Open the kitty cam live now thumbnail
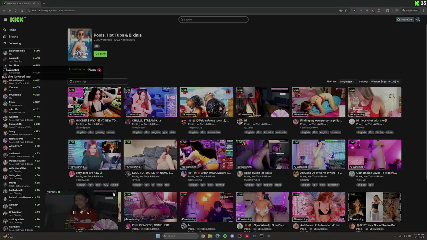Image resolution: width=427 pixels, height=240 pixels. coord(94,155)
